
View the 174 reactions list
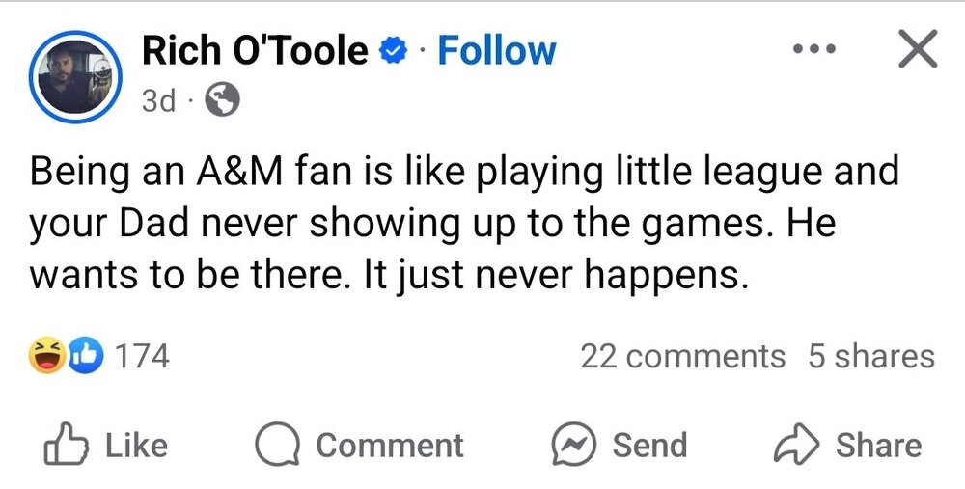(142, 357)
